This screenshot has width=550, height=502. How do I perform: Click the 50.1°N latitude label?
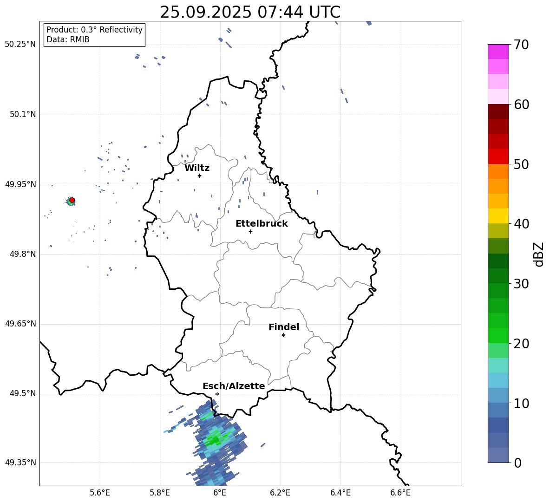(x=23, y=114)
